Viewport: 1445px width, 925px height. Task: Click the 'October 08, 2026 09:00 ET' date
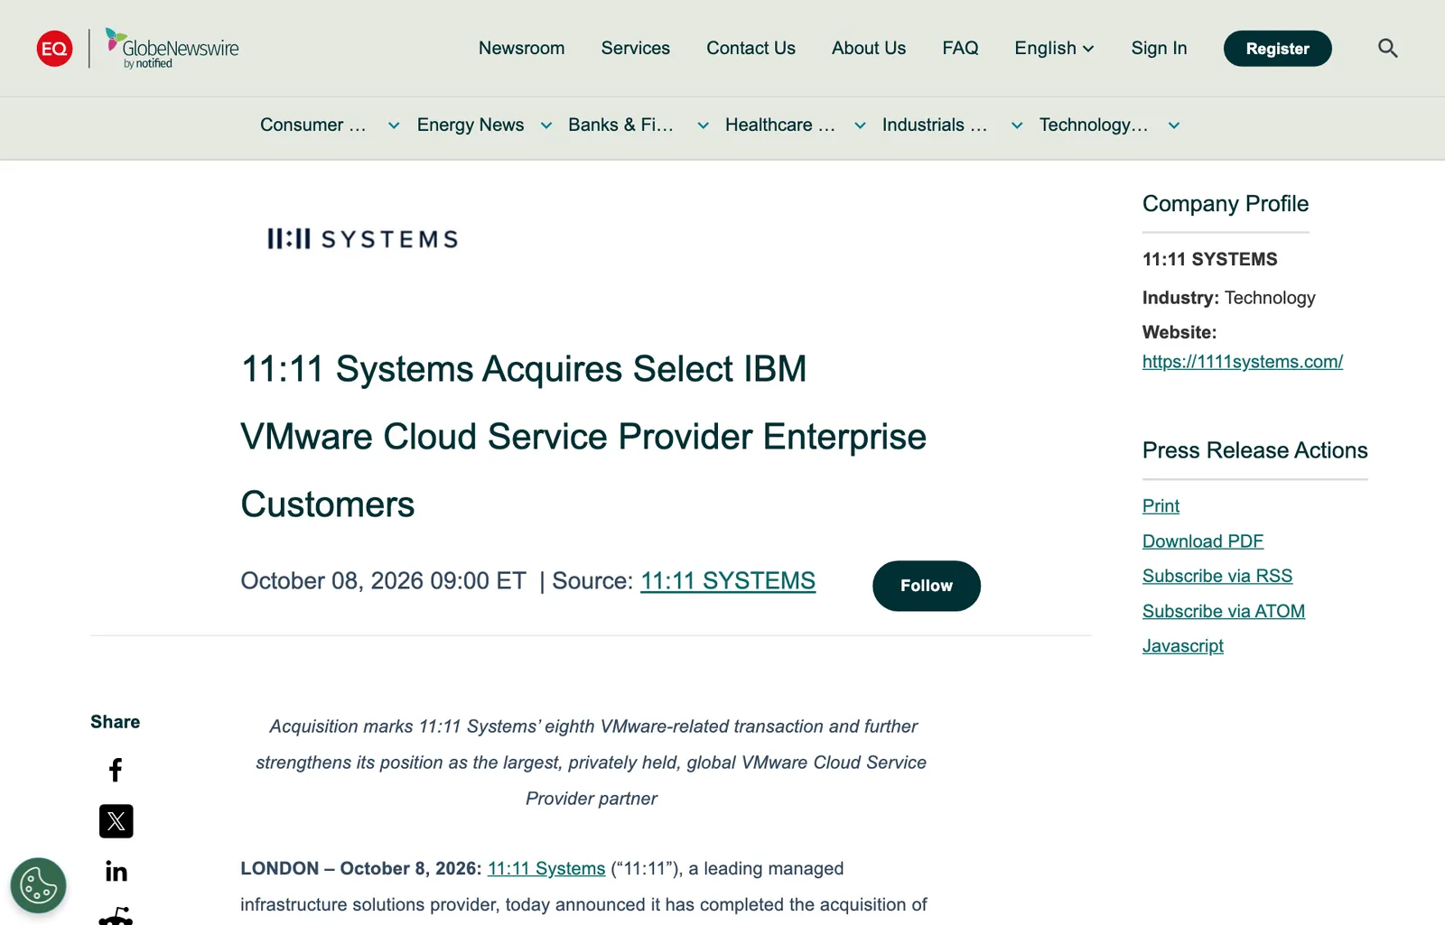383,580
